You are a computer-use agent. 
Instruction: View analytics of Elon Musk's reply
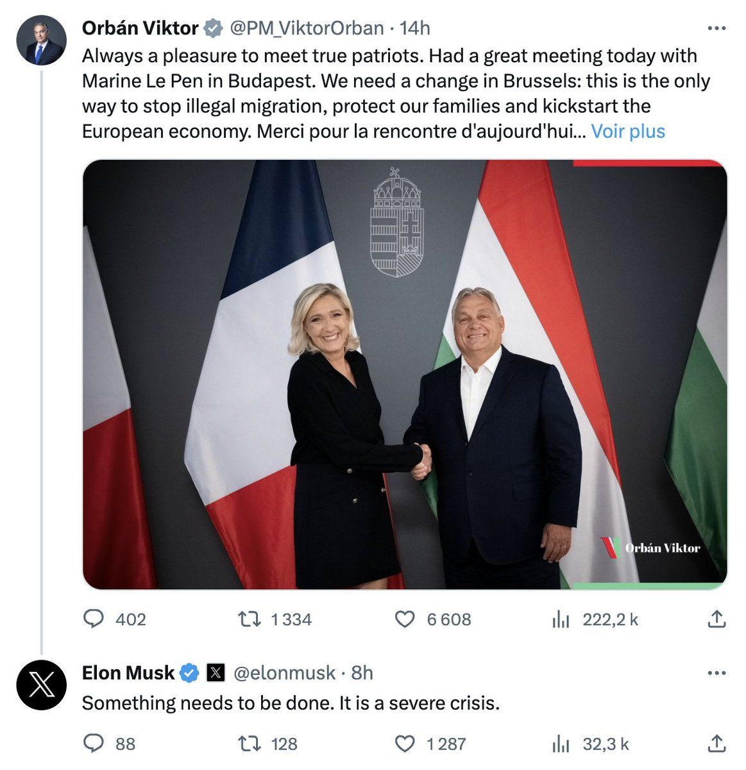[x=561, y=744]
